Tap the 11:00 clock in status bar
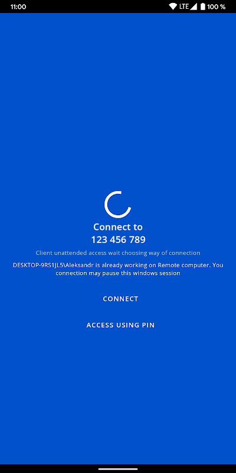Screen dimensions: 236x473 [18, 7]
